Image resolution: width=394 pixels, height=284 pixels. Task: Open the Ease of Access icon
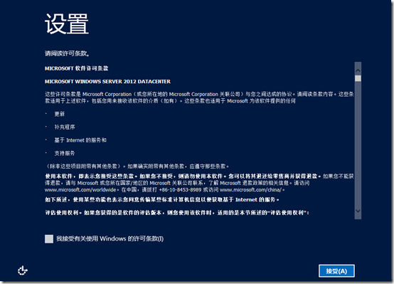click(23, 270)
